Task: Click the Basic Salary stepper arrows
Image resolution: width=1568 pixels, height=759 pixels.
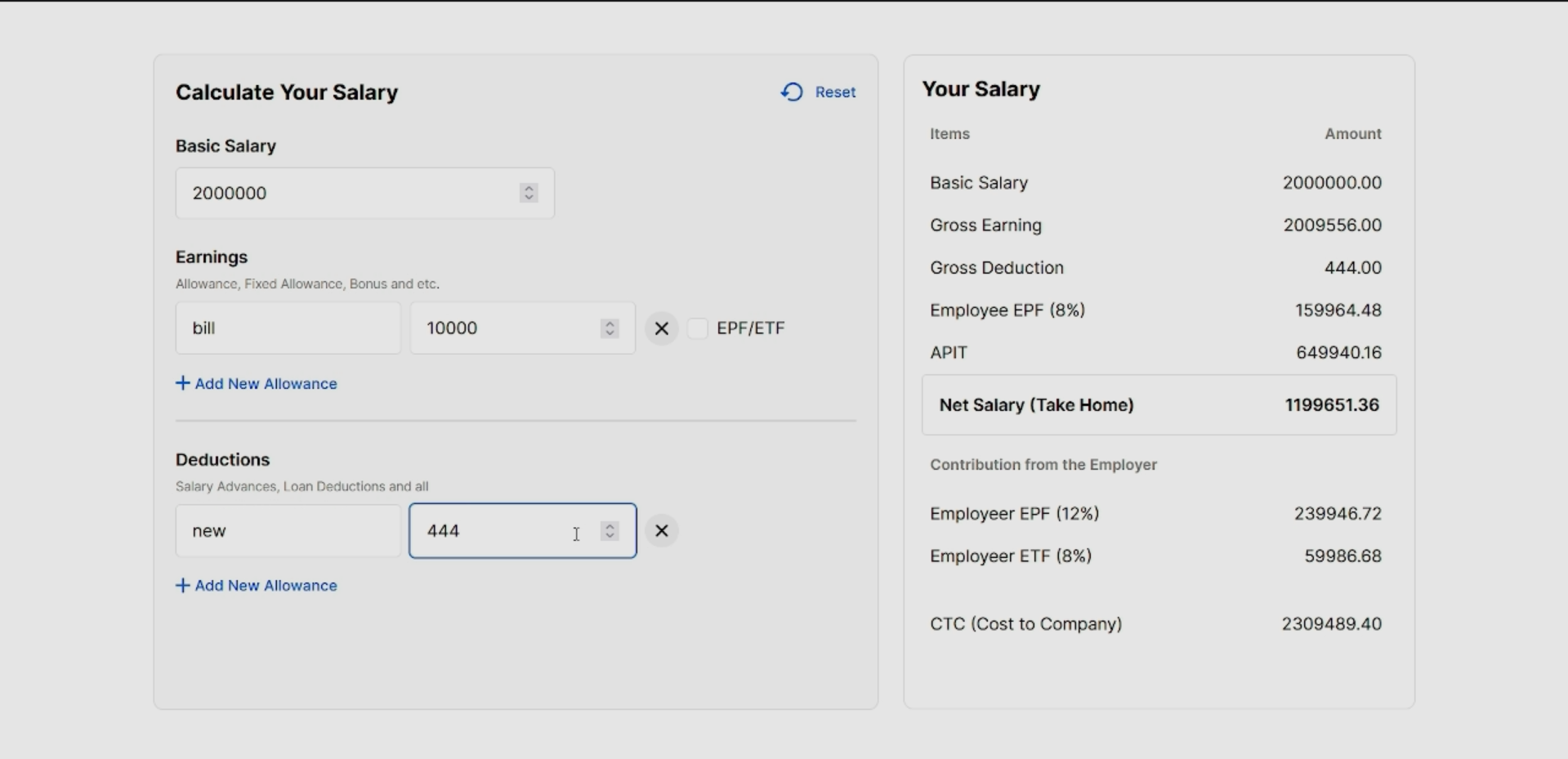Action: coord(529,194)
